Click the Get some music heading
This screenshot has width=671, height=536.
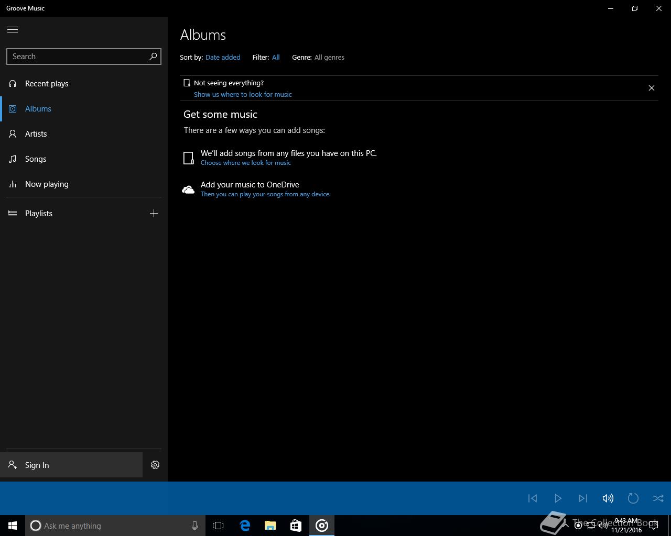pyautogui.click(x=220, y=114)
